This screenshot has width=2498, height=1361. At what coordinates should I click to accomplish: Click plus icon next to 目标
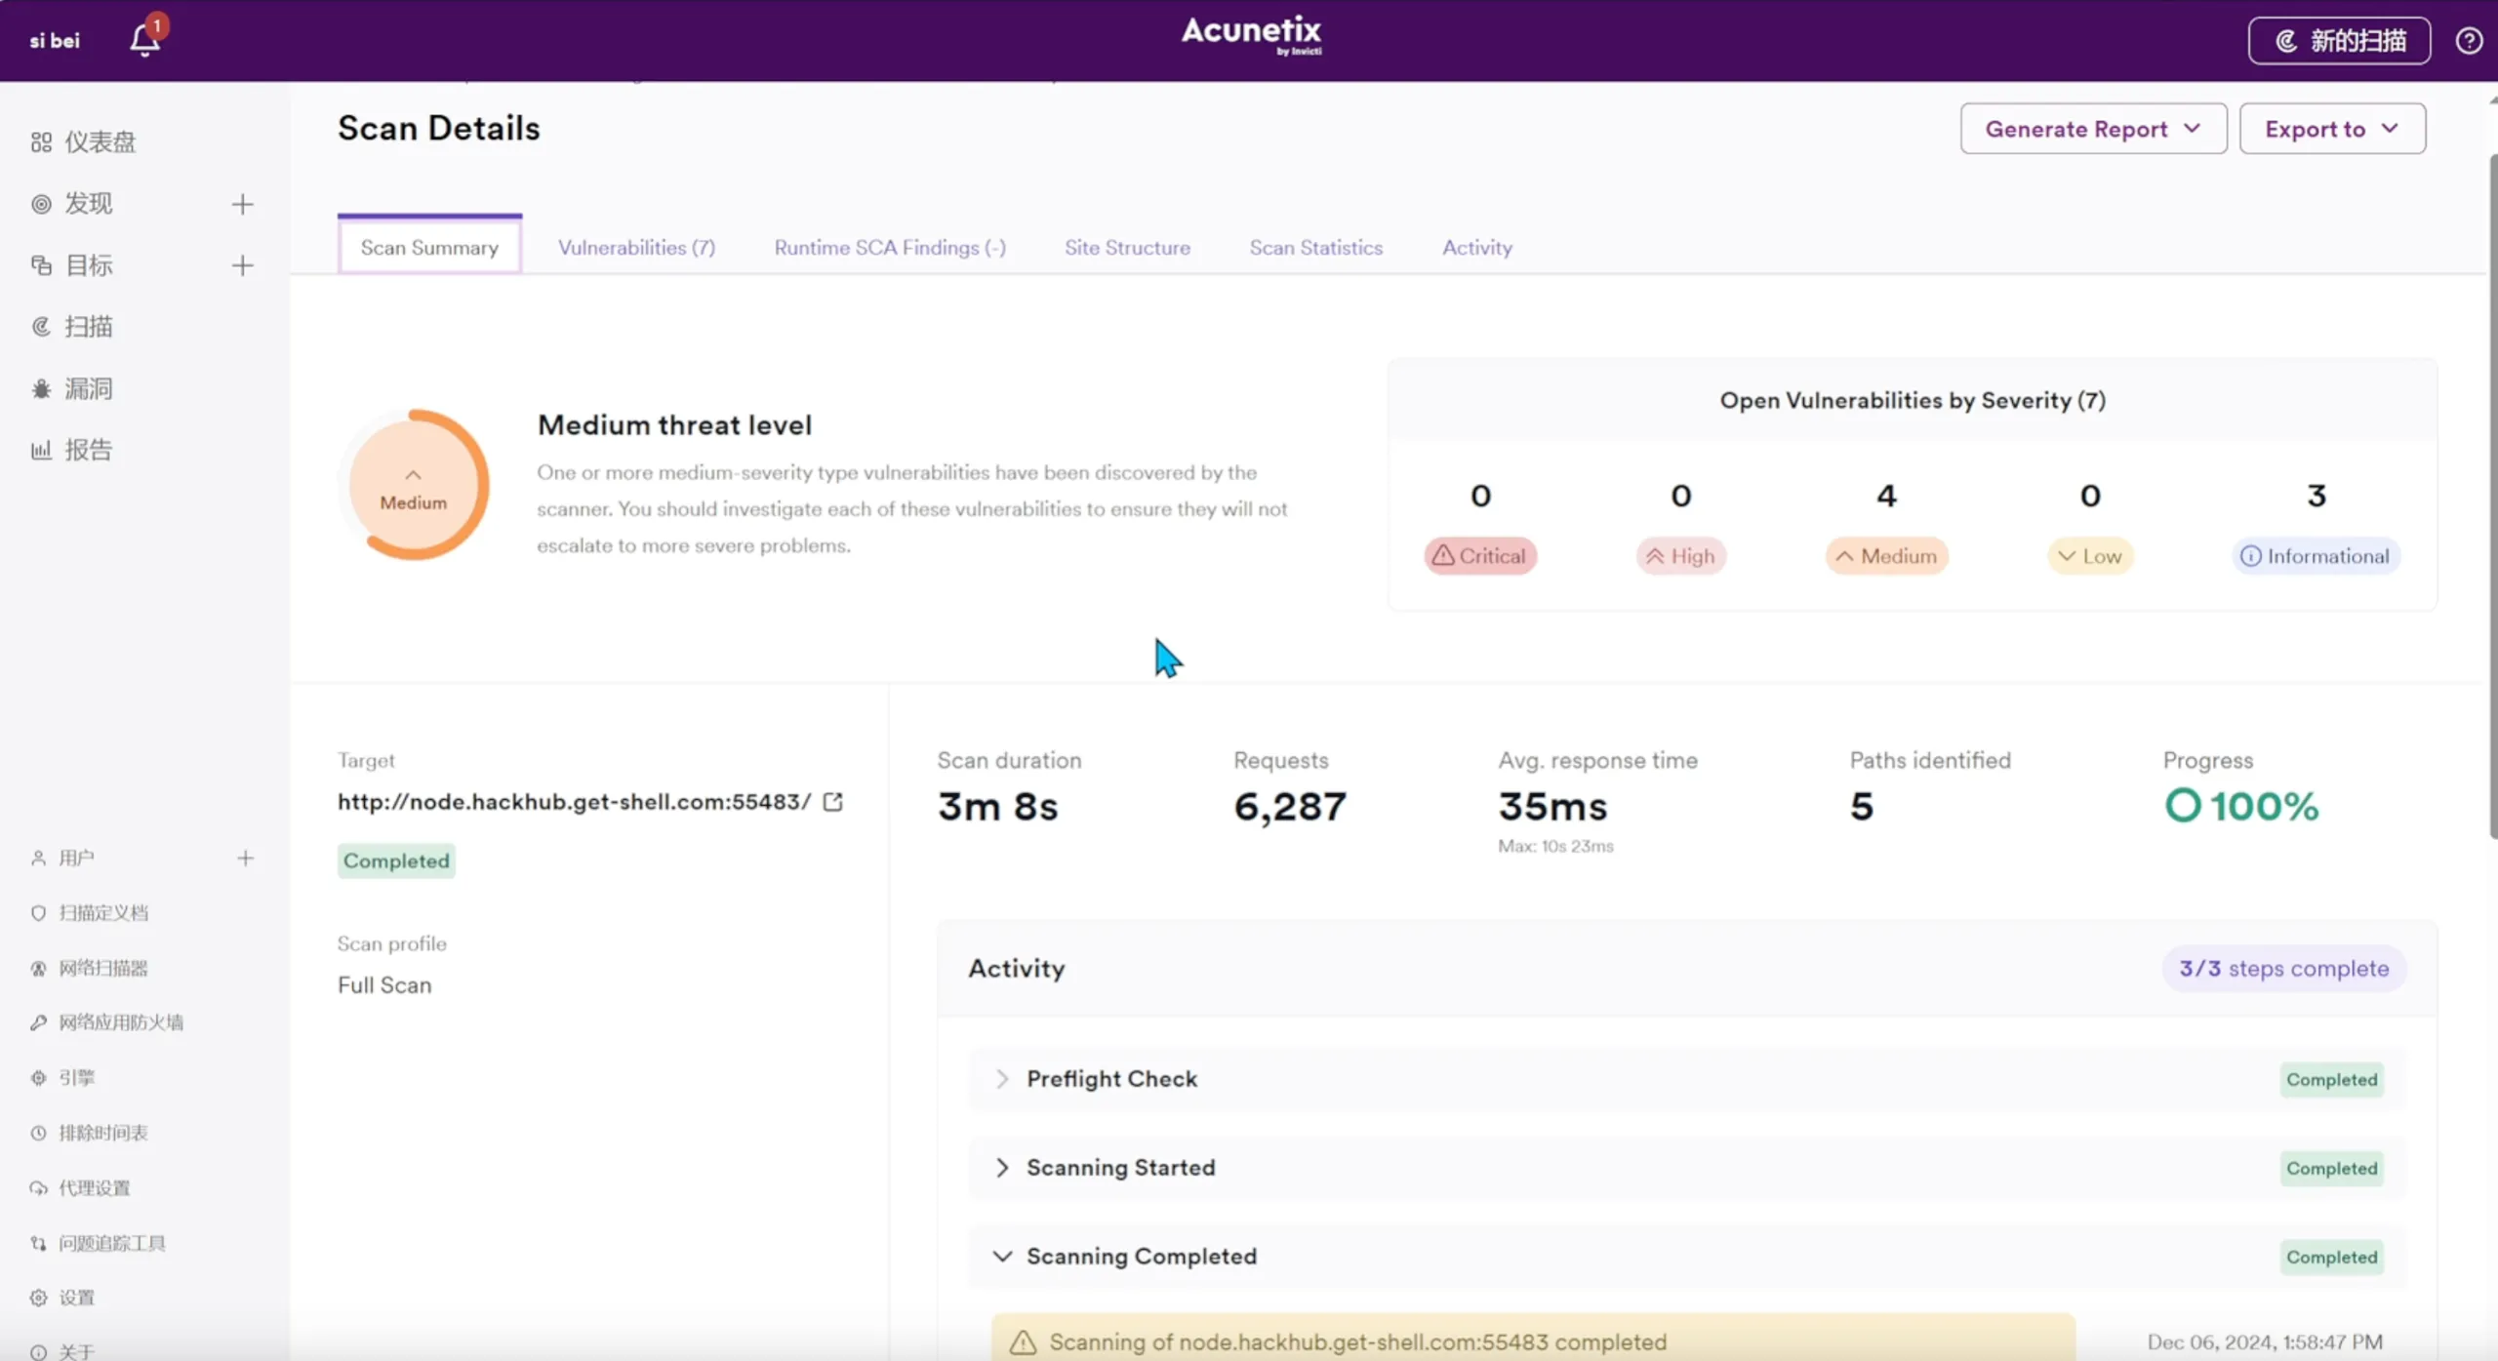pos(242,265)
